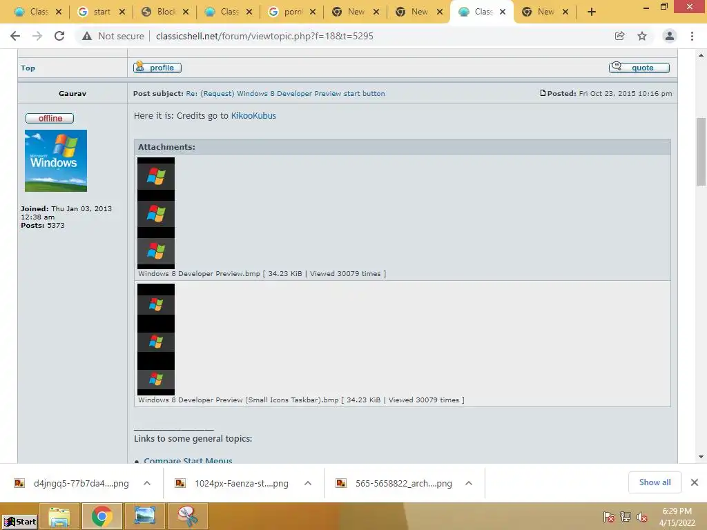The height and width of the screenshot is (530, 707).
Task: Bookmark this page with the star
Action: [642, 36]
